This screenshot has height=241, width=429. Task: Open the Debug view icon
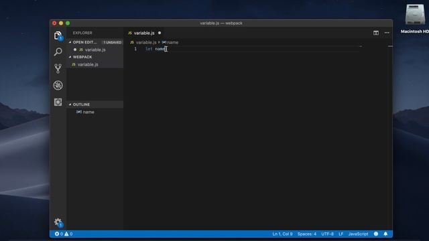(x=58, y=86)
